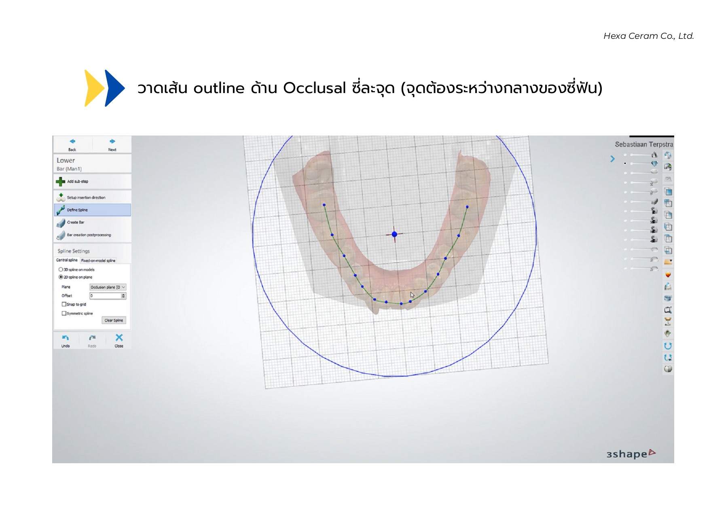
Task: Click the gray shell with green arrow icon
Action: [x=668, y=333]
